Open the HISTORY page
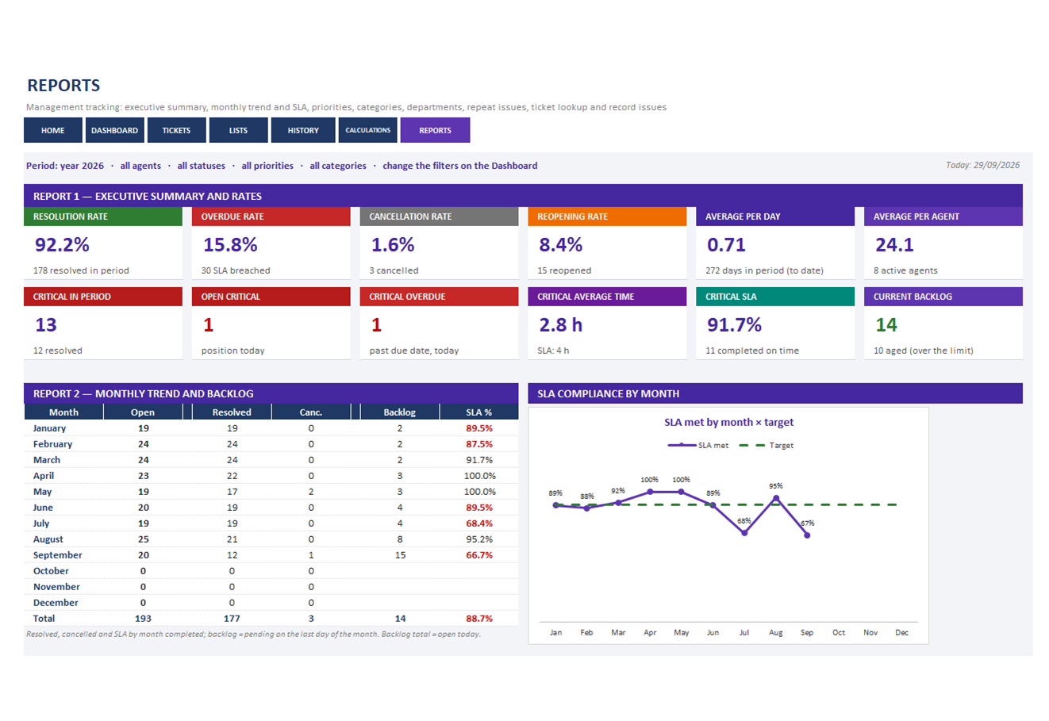The image size is (1049, 721). point(303,130)
